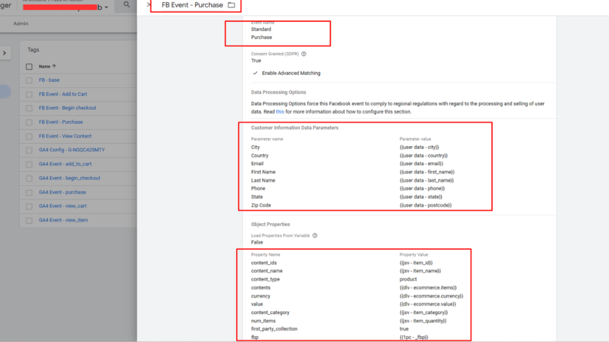The width and height of the screenshot is (609, 342).
Task: Click the {{1pc - _fbp}} value
Action: (414, 337)
